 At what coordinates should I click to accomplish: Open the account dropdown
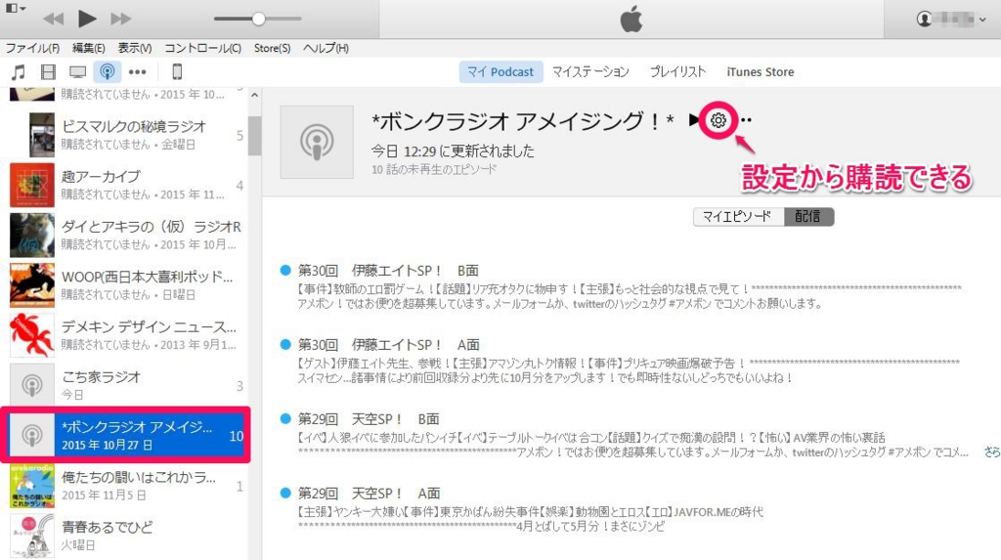(x=951, y=20)
